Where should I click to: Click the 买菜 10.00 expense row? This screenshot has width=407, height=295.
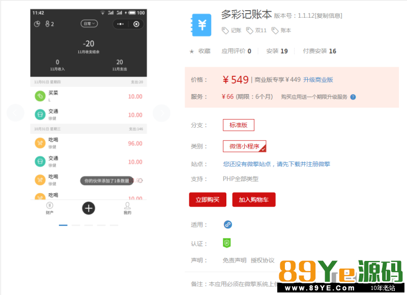89,96
